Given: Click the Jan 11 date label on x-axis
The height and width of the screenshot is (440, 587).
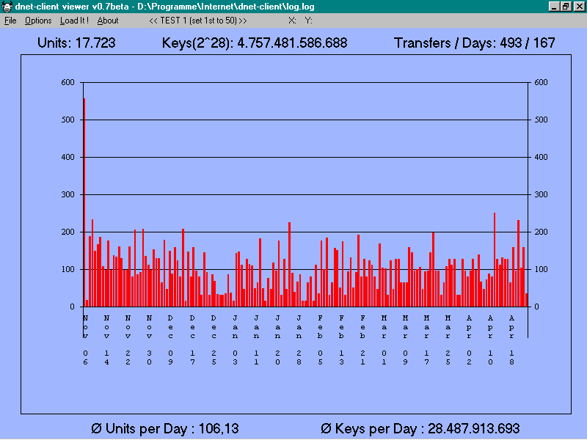Looking at the screenshot, I should pos(256,340).
